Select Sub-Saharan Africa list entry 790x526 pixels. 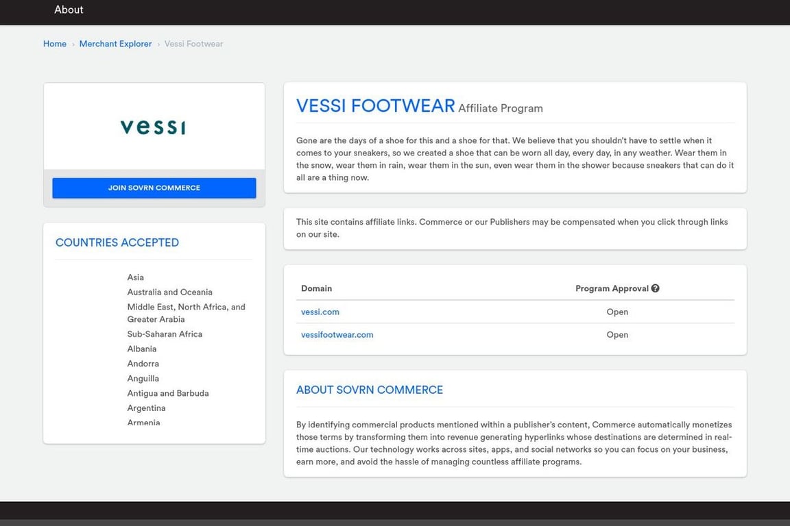tap(165, 334)
